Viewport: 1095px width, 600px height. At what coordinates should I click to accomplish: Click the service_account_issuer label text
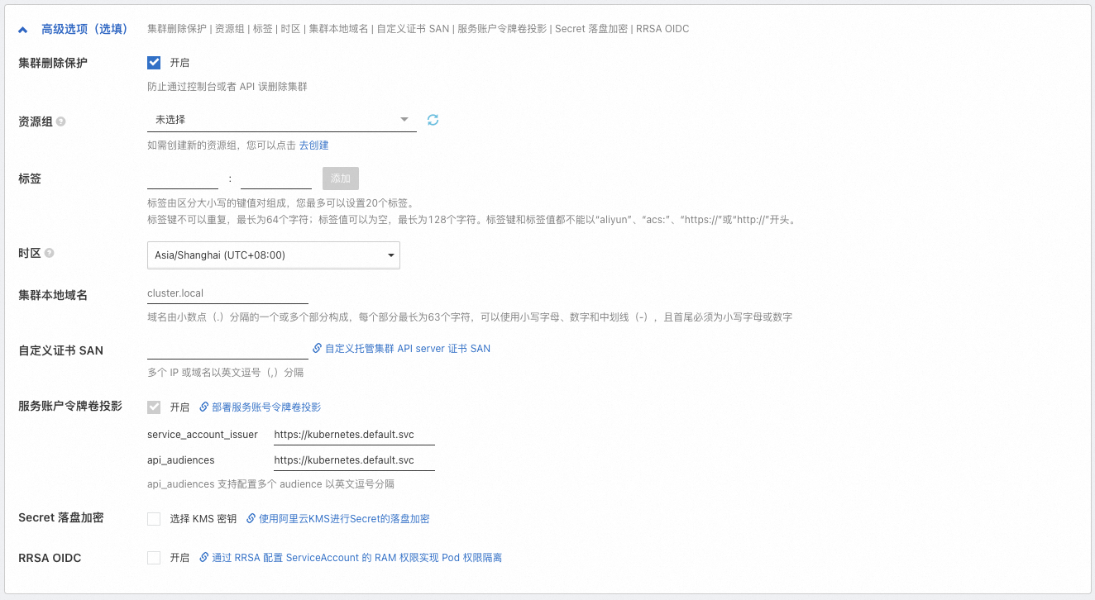tap(203, 435)
